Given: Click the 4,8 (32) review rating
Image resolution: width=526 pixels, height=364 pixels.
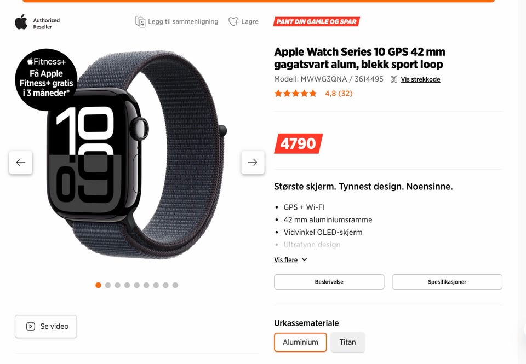Looking at the screenshot, I should (339, 94).
